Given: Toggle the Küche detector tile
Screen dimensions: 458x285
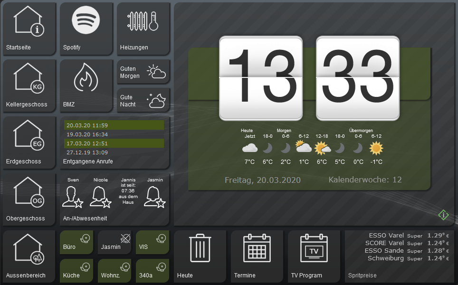Looking at the screenshot, I should pyautogui.click(x=76, y=270).
